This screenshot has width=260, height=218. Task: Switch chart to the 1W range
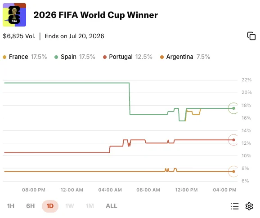(x=70, y=206)
